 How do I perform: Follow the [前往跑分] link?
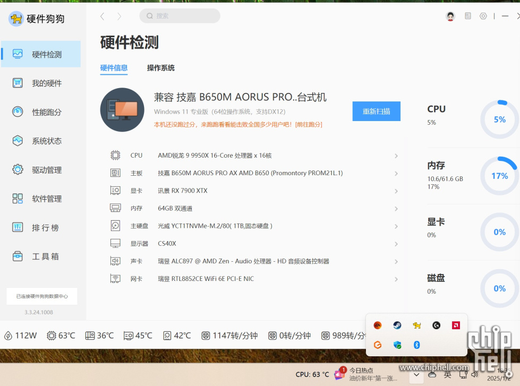coord(309,124)
